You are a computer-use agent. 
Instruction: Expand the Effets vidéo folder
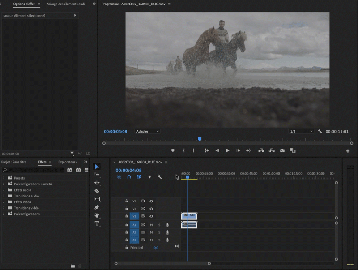click(x=4, y=202)
